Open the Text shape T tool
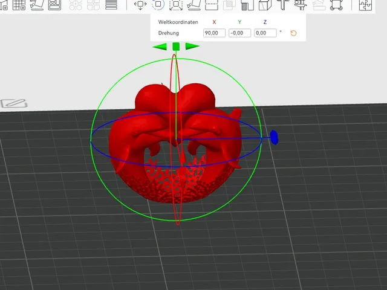 (283, 5)
